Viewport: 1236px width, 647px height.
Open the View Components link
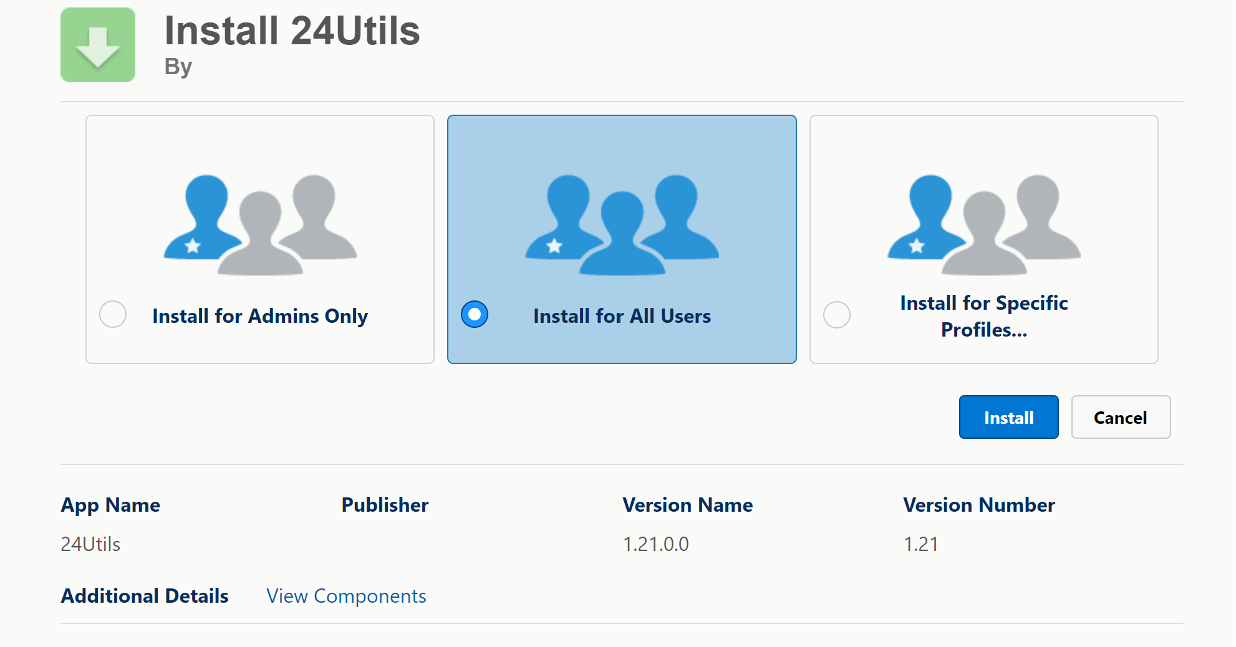pyautogui.click(x=346, y=596)
